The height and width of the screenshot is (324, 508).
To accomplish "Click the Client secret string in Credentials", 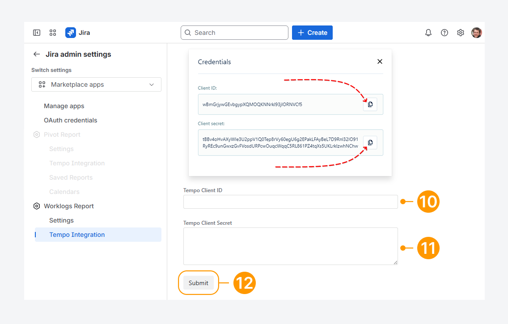I will [x=280, y=143].
